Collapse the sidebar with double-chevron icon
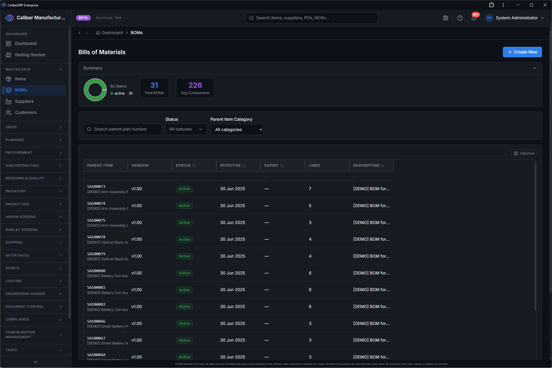 [x=36, y=362]
